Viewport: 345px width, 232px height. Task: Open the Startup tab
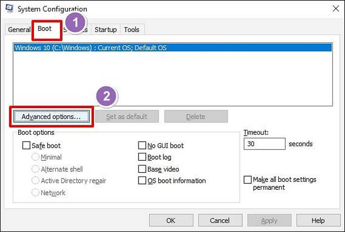coord(105,30)
